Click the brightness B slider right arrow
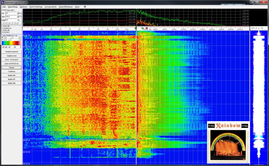 pos(20,37)
